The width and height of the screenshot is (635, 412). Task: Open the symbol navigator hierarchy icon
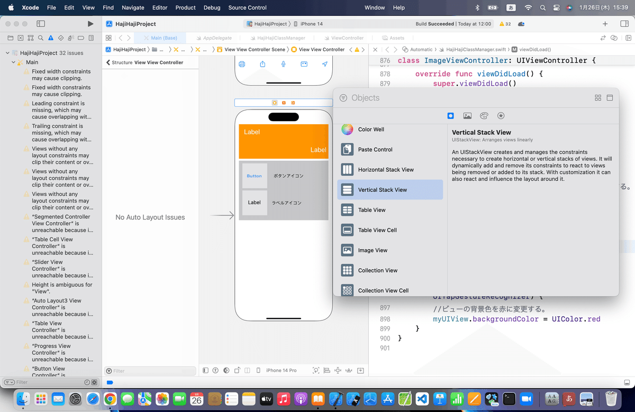pyautogui.click(x=30, y=38)
